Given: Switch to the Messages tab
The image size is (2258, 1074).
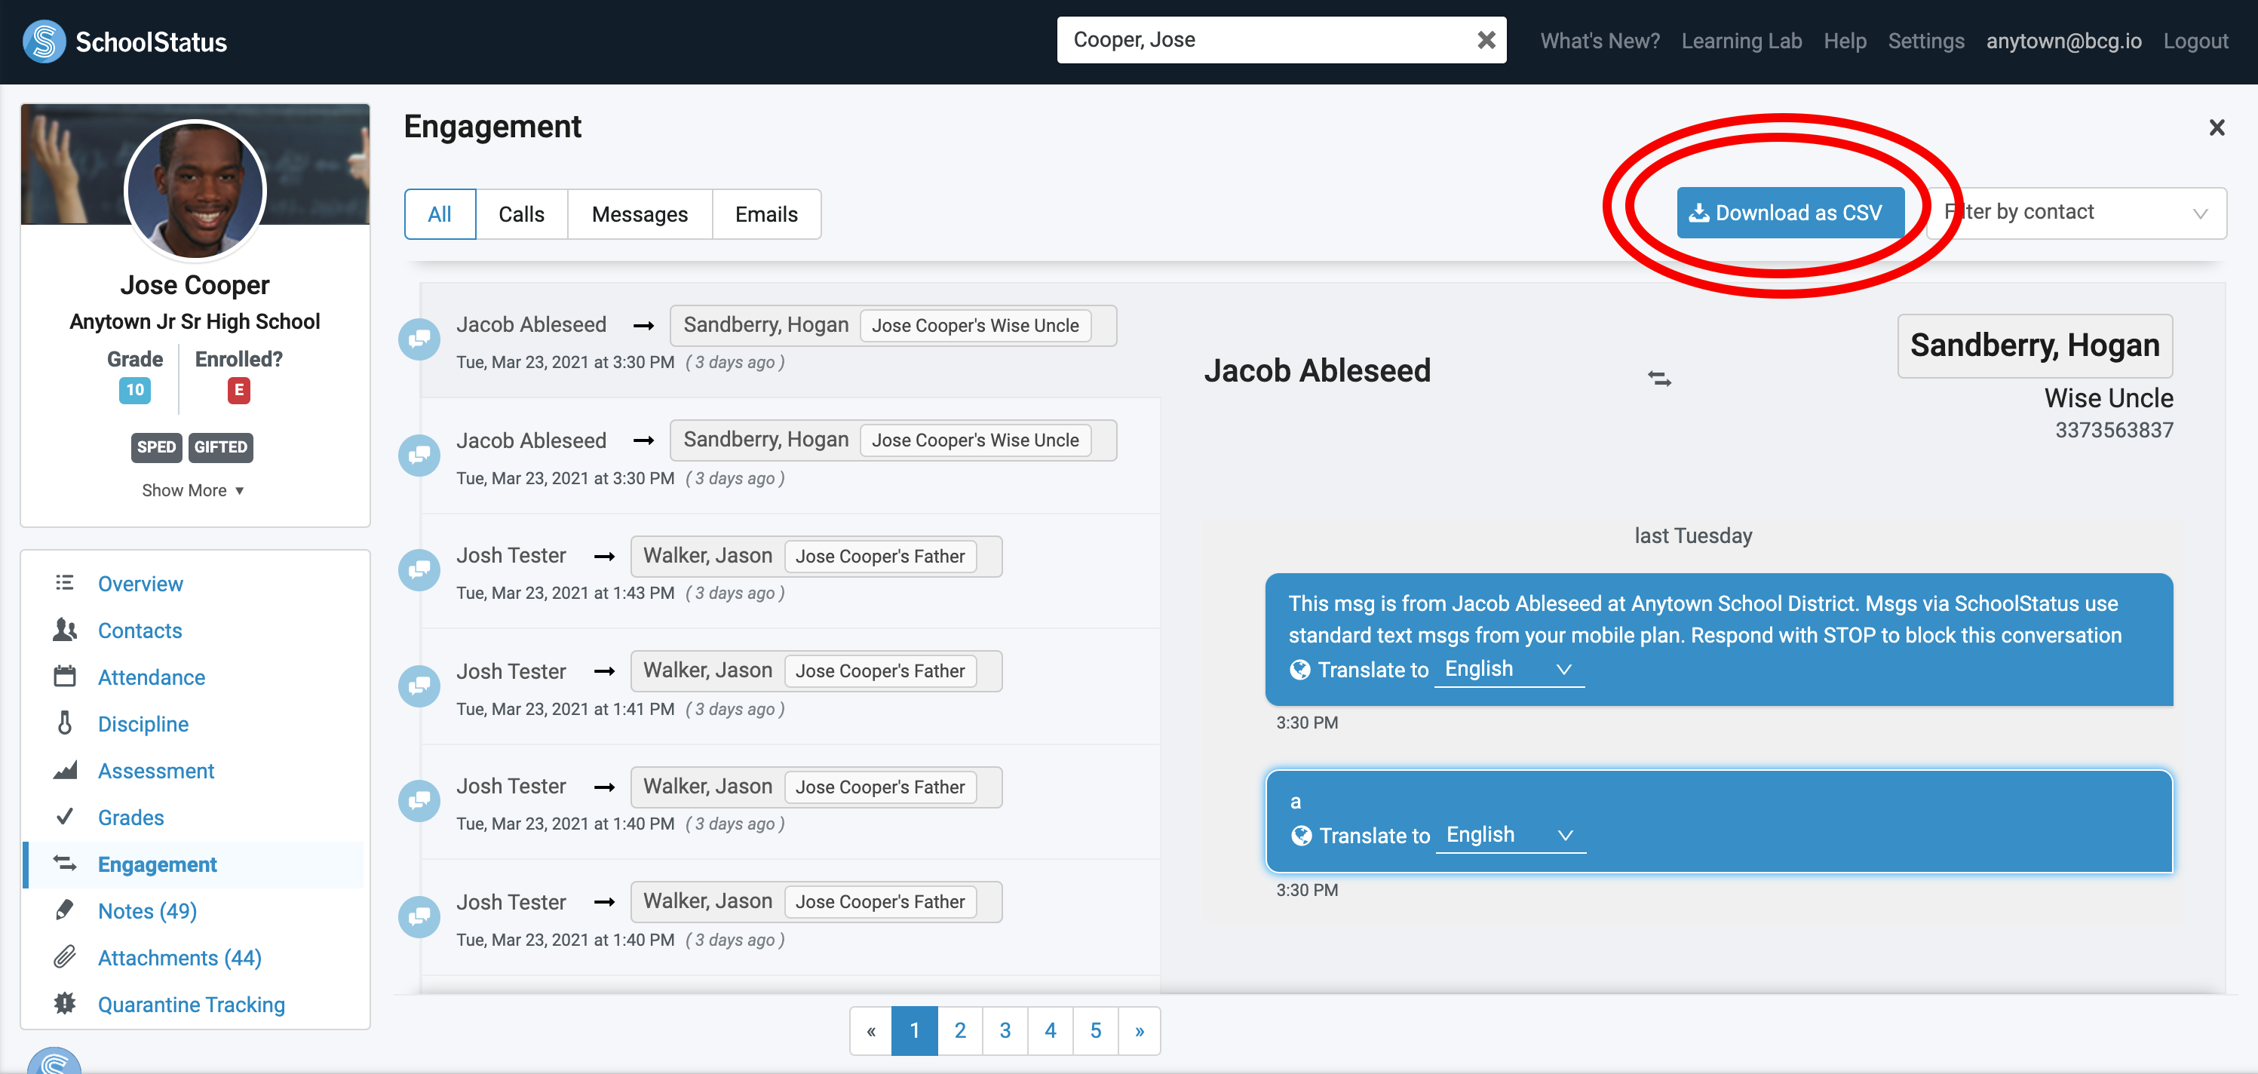Looking at the screenshot, I should (640, 214).
